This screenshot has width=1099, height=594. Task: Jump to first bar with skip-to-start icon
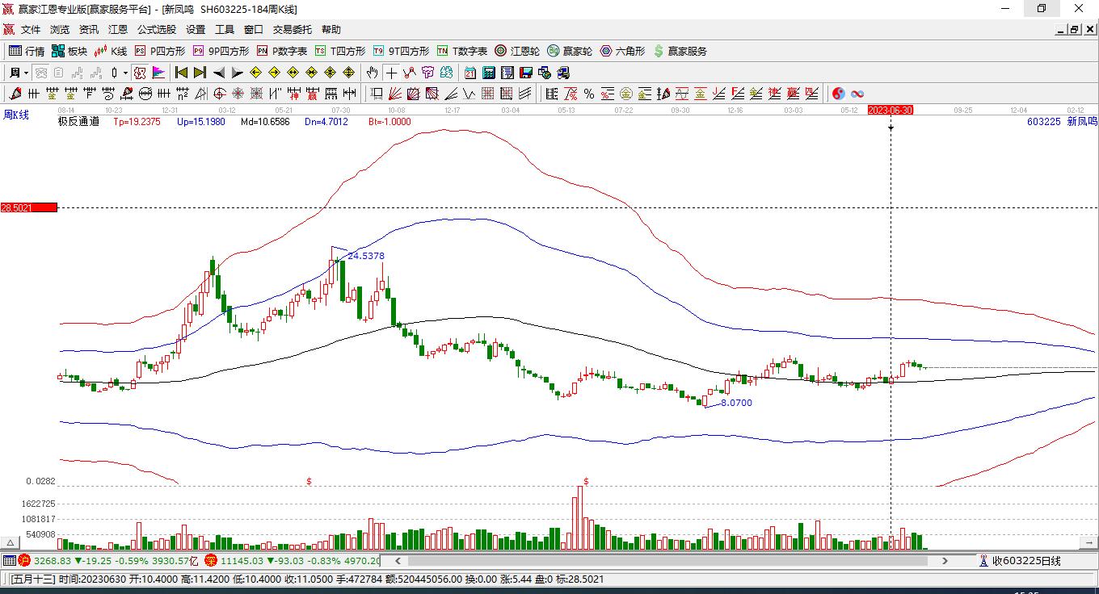[x=182, y=73]
